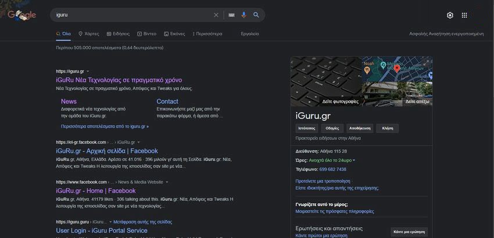Click Προτείνετε μια τροποποίηση link
This screenshot has width=494, height=238.
[323, 181]
